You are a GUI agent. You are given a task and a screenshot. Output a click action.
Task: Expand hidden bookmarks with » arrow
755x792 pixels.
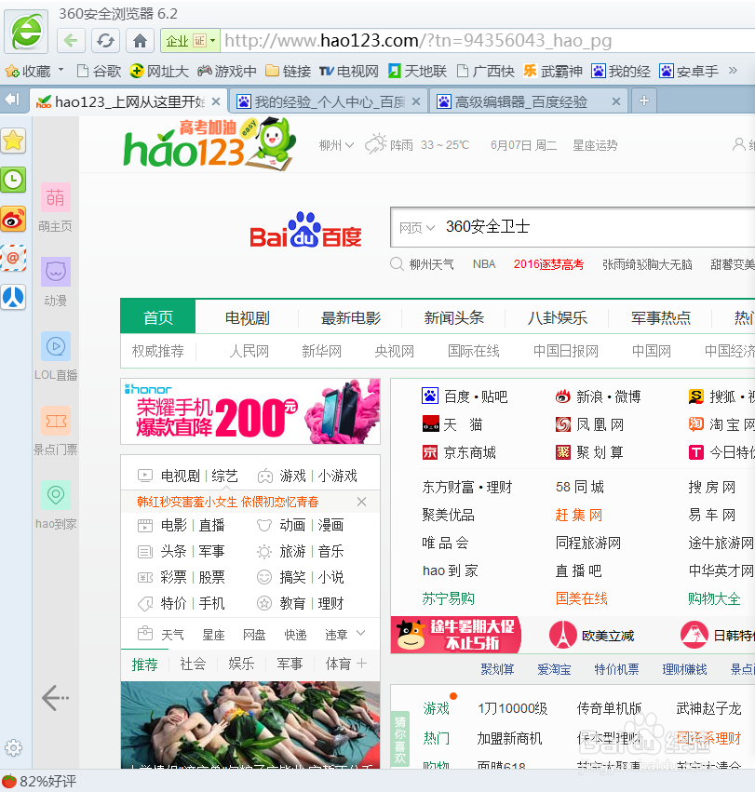tap(733, 70)
